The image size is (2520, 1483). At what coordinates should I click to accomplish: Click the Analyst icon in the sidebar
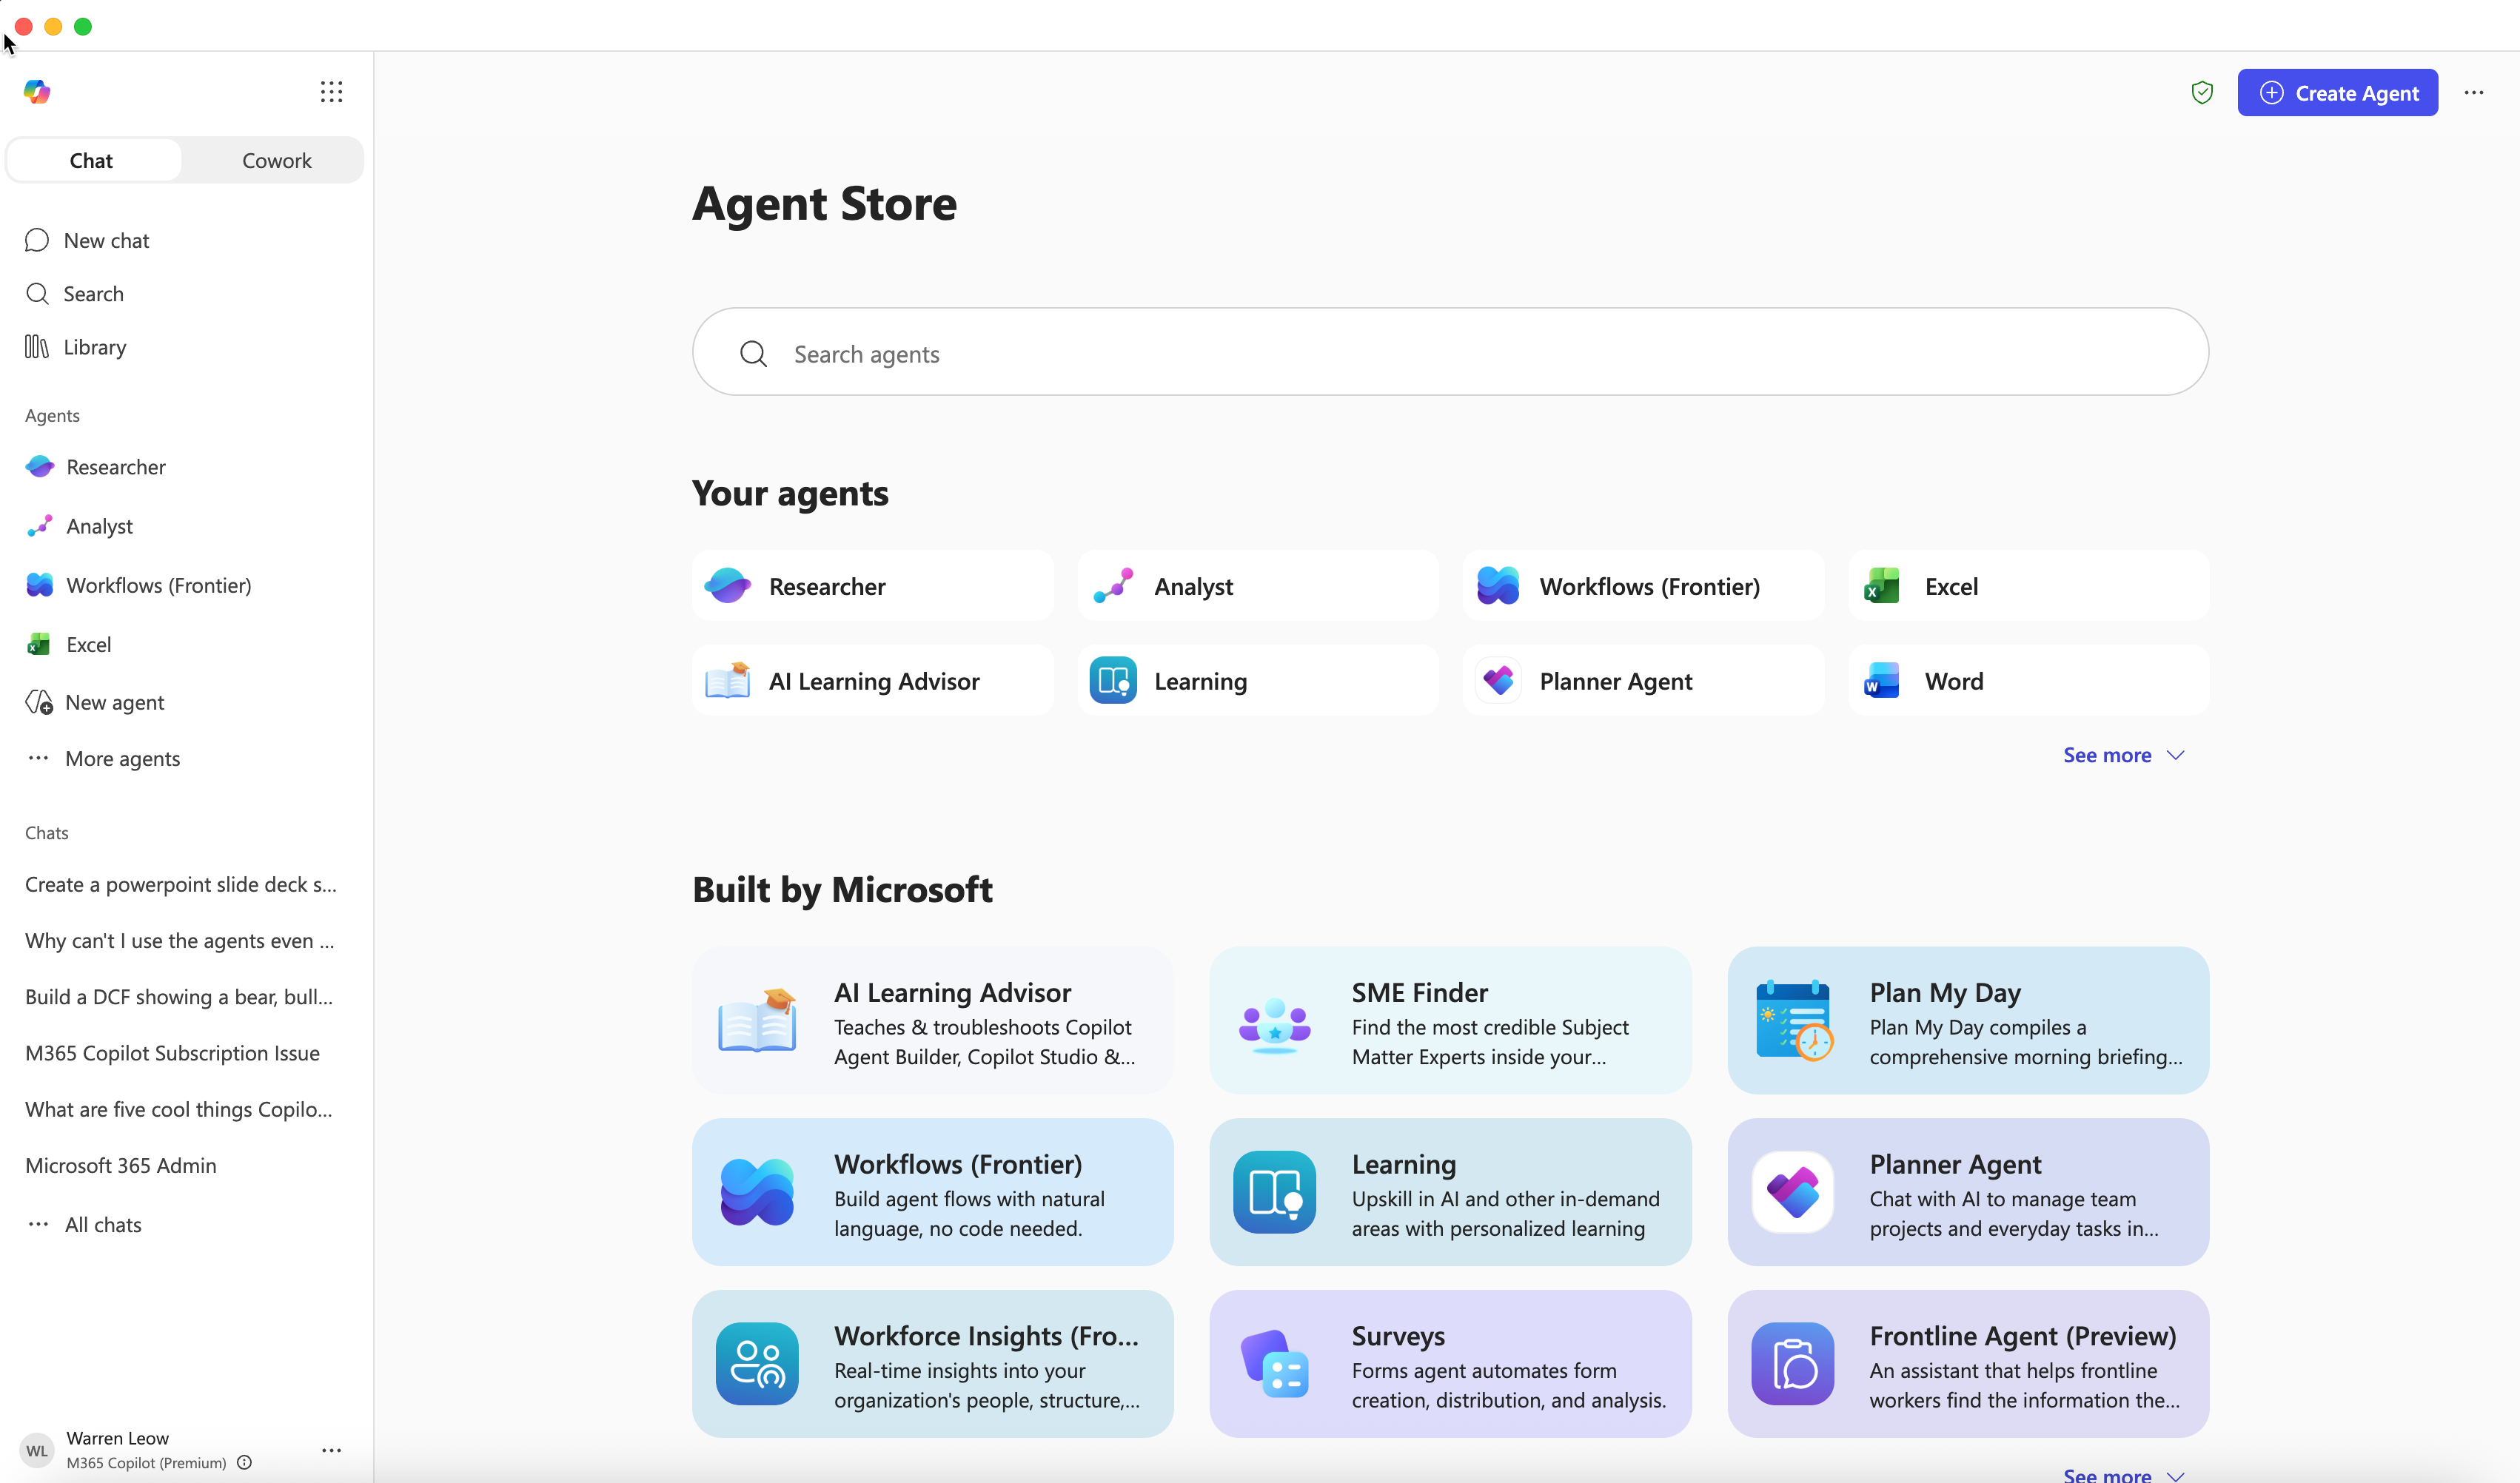point(40,525)
